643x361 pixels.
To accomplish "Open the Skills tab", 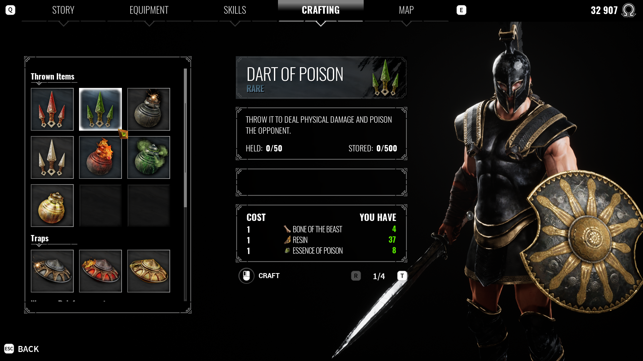I will [x=235, y=10].
